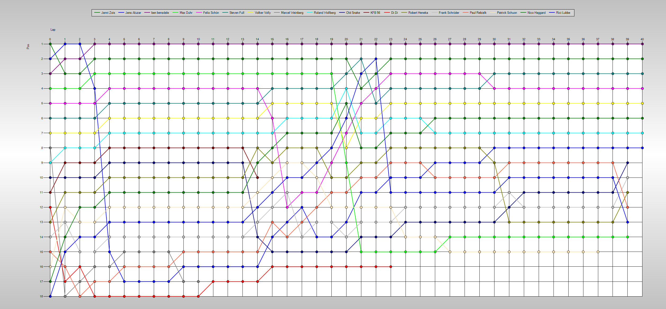Click cream marker at lap 37 position 15

598,252
